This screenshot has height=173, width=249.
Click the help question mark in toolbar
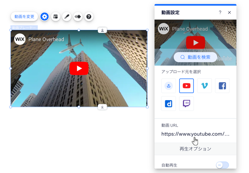point(89,17)
